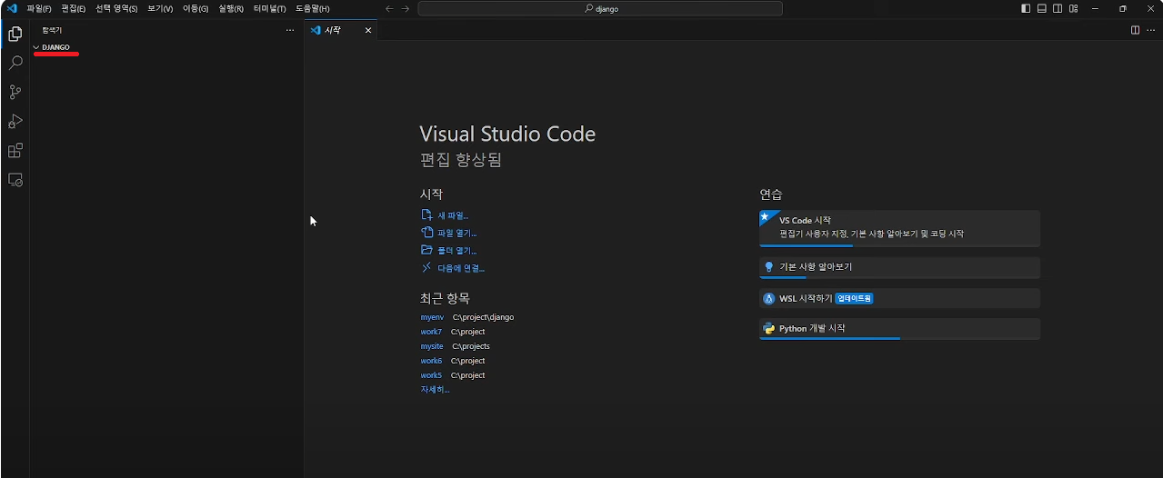Open the Source Control view
The width and height of the screenshot is (1163, 478).
[x=15, y=92]
